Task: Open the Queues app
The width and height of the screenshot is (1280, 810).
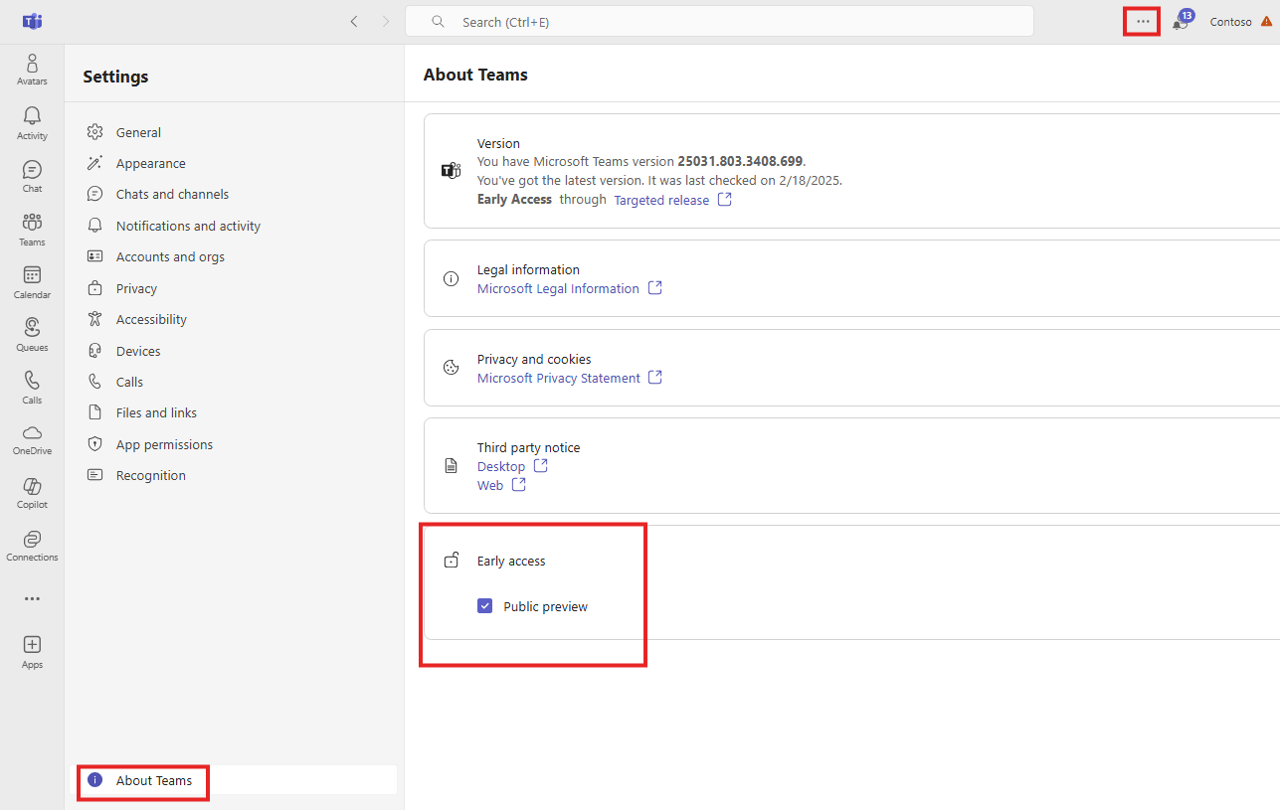Action: coord(31,332)
